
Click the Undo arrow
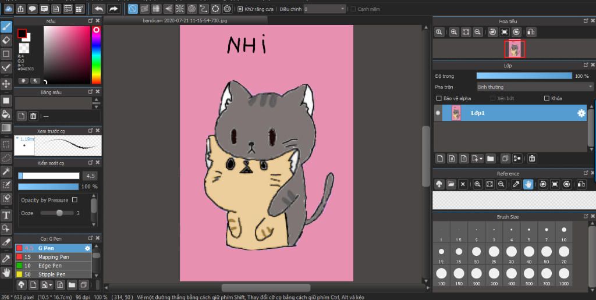tap(99, 8)
